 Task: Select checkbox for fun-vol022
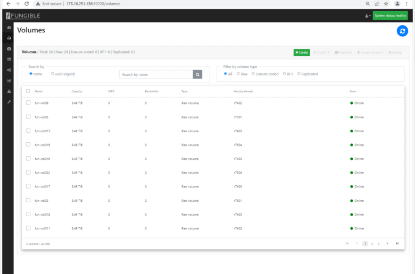pyautogui.click(x=28, y=172)
